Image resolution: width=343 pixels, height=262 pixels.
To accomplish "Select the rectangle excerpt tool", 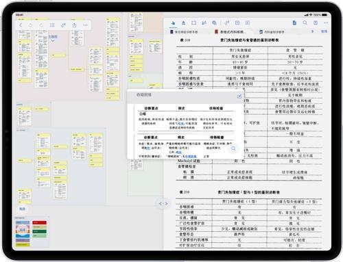I will 193,23.
